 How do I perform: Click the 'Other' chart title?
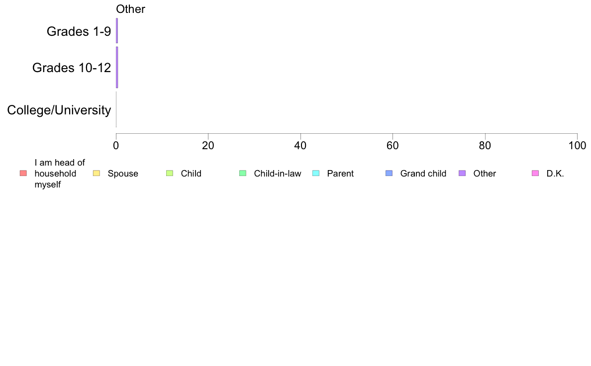click(x=130, y=9)
